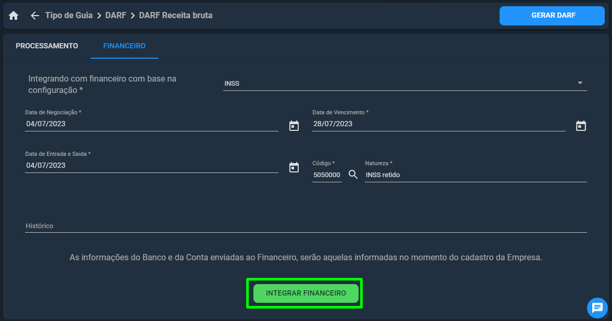
Task: Open calendar for Data de Negociação
Action: 294,126
